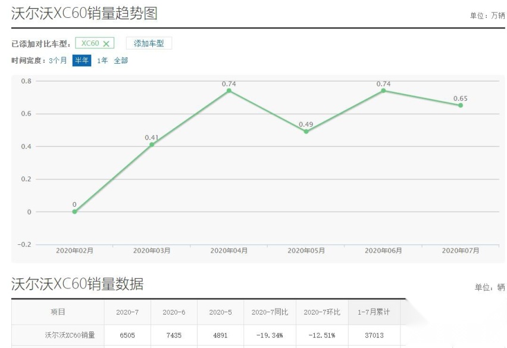Click the 2020年07月 axis label
Viewport: 507px width, 348px height.
(461, 250)
